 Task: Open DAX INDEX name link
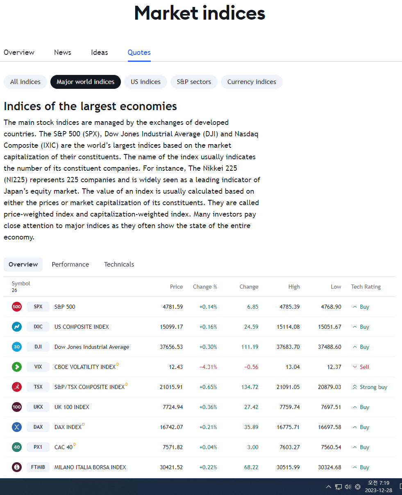[68, 427]
